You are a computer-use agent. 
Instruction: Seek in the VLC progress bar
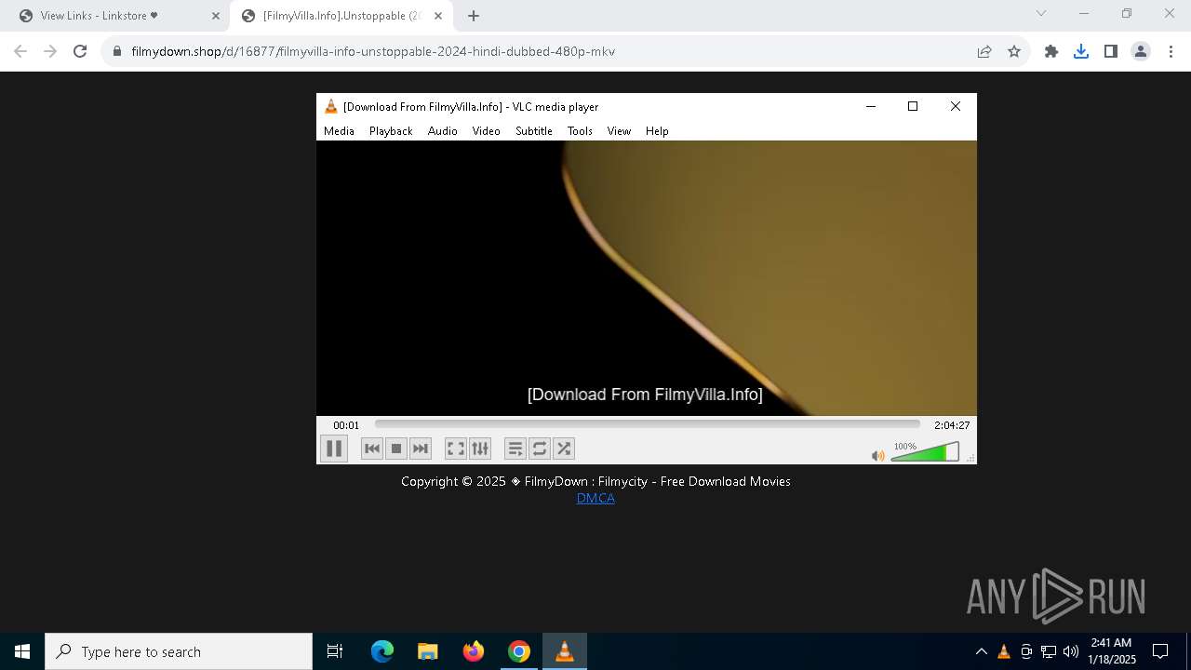tap(647, 424)
